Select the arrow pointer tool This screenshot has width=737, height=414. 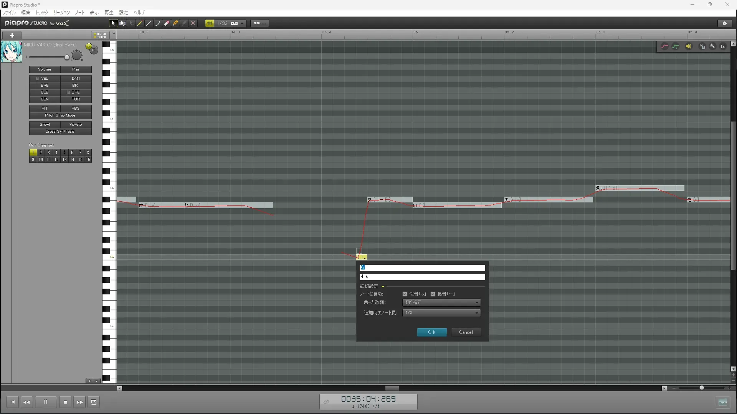(x=113, y=23)
